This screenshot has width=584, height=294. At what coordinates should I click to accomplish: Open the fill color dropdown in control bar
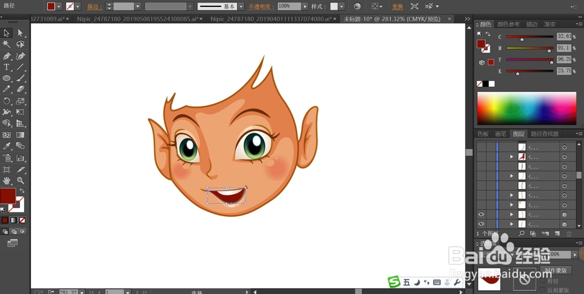[x=59, y=6]
